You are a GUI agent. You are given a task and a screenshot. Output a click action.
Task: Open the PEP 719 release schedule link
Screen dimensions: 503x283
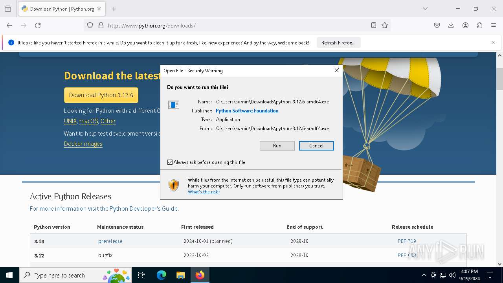407,241
